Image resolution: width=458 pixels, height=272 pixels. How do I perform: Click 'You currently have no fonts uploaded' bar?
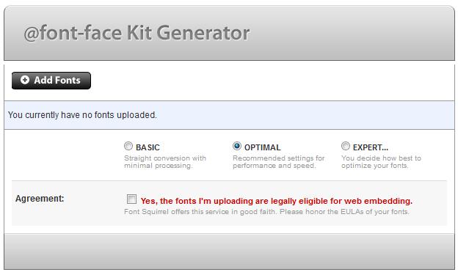[229, 115]
